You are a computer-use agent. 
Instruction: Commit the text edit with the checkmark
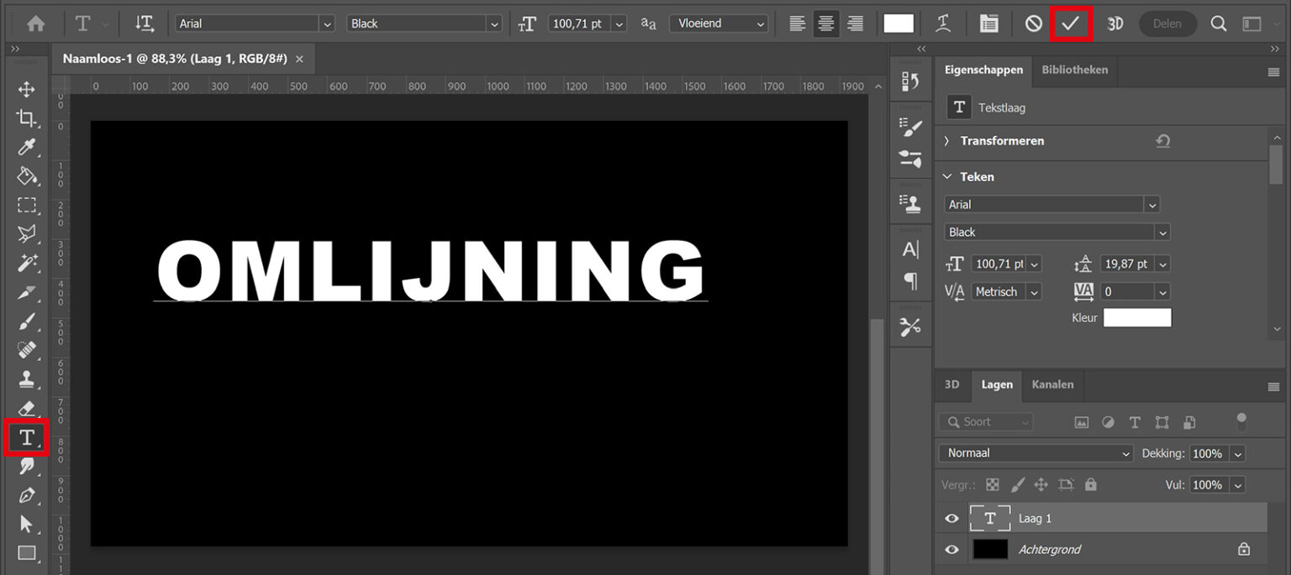(1071, 24)
